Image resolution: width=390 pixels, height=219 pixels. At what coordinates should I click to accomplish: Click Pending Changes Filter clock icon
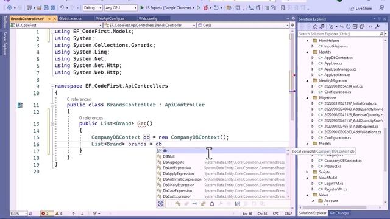[331, 27]
